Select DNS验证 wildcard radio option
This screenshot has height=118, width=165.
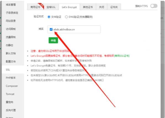tap(66, 17)
